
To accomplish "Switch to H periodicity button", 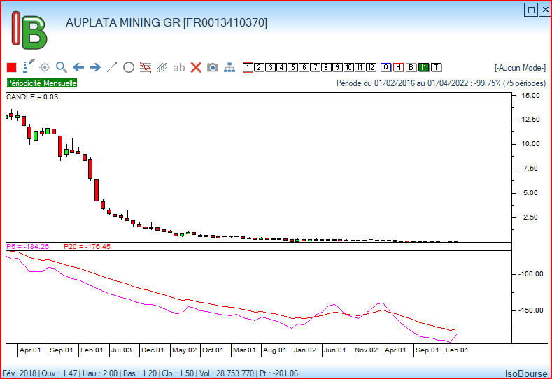I will click(398, 67).
